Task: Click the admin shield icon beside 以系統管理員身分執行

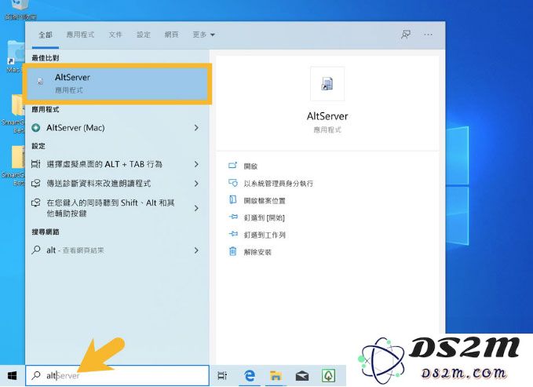Action: [x=233, y=183]
